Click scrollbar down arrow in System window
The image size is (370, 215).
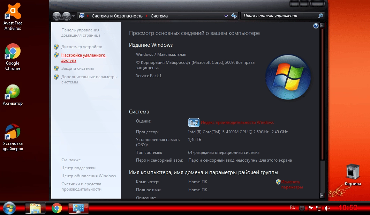322,195
